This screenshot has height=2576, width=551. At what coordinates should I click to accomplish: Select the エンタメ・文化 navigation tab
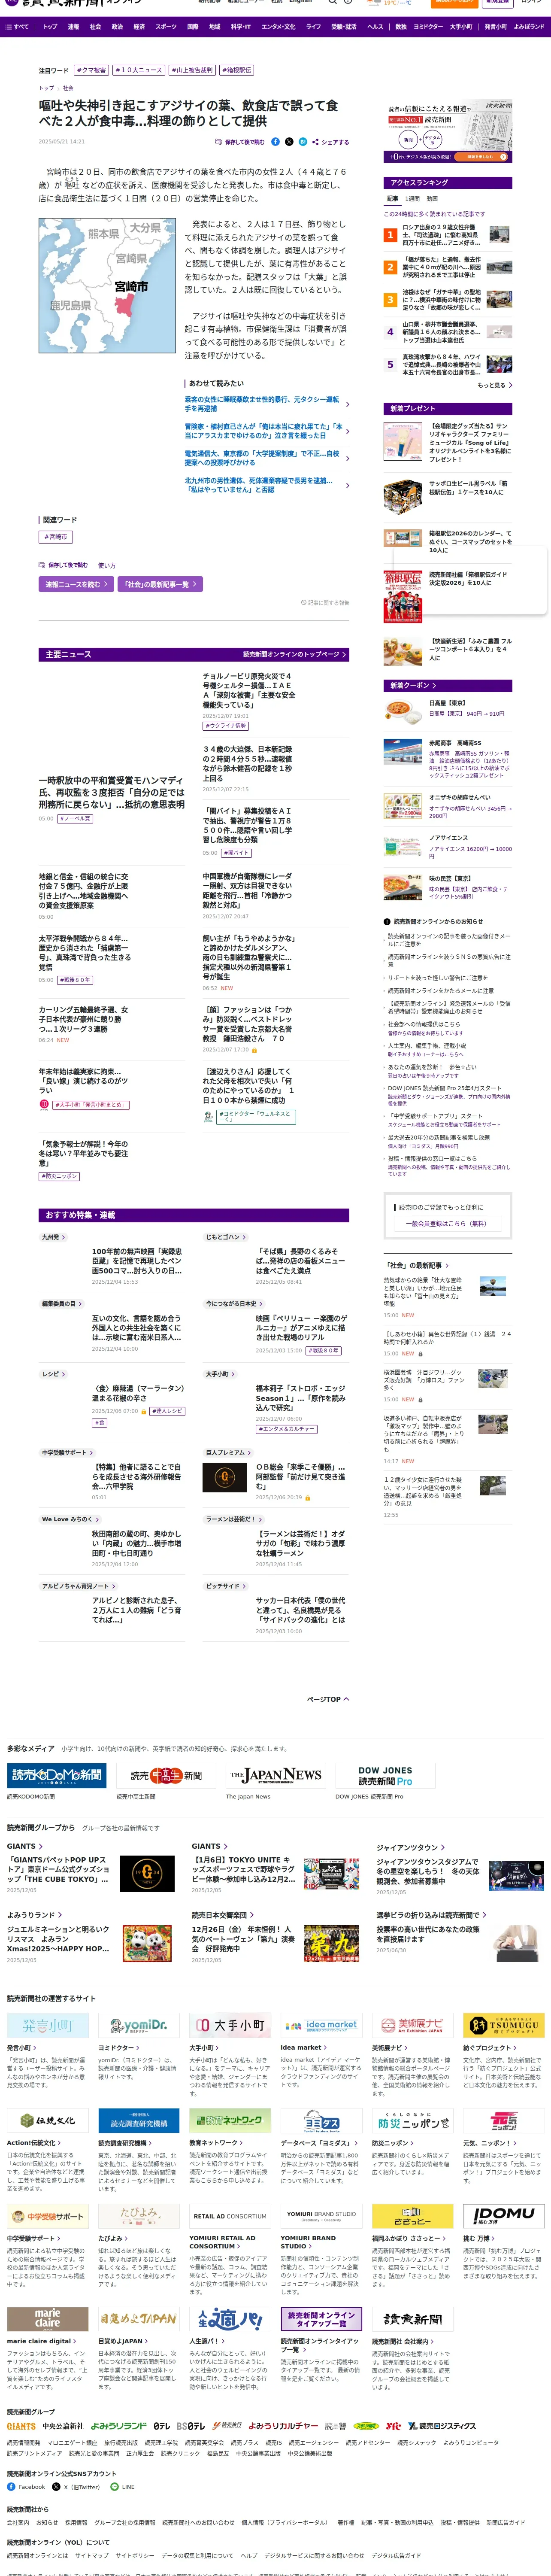279,27
